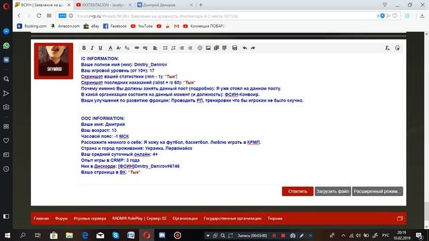Click the Ответить reply button
429x241 pixels.
[298, 191]
